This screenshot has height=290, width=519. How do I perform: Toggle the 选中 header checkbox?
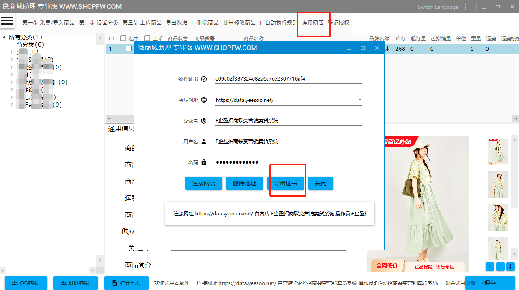pyautogui.click(x=123, y=39)
